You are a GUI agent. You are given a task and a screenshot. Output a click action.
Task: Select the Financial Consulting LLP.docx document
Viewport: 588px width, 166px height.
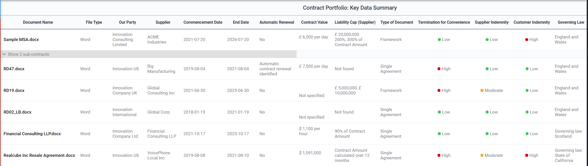[x=32, y=134]
